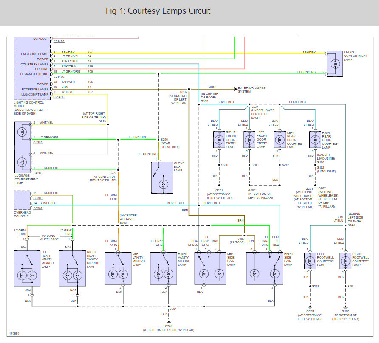Image resolution: width=379 pixels, height=343 pixels.
Task: Click the C2145D connector label
Action: click(59, 97)
